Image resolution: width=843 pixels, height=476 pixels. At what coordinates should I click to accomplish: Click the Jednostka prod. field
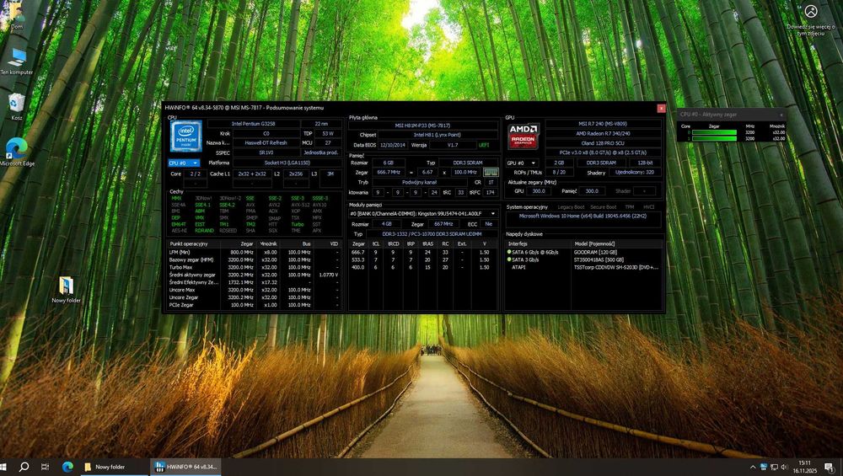(321, 152)
